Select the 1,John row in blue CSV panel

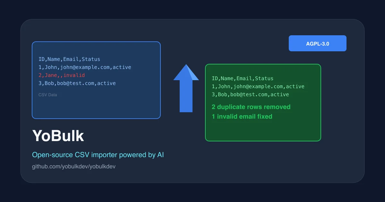point(85,67)
